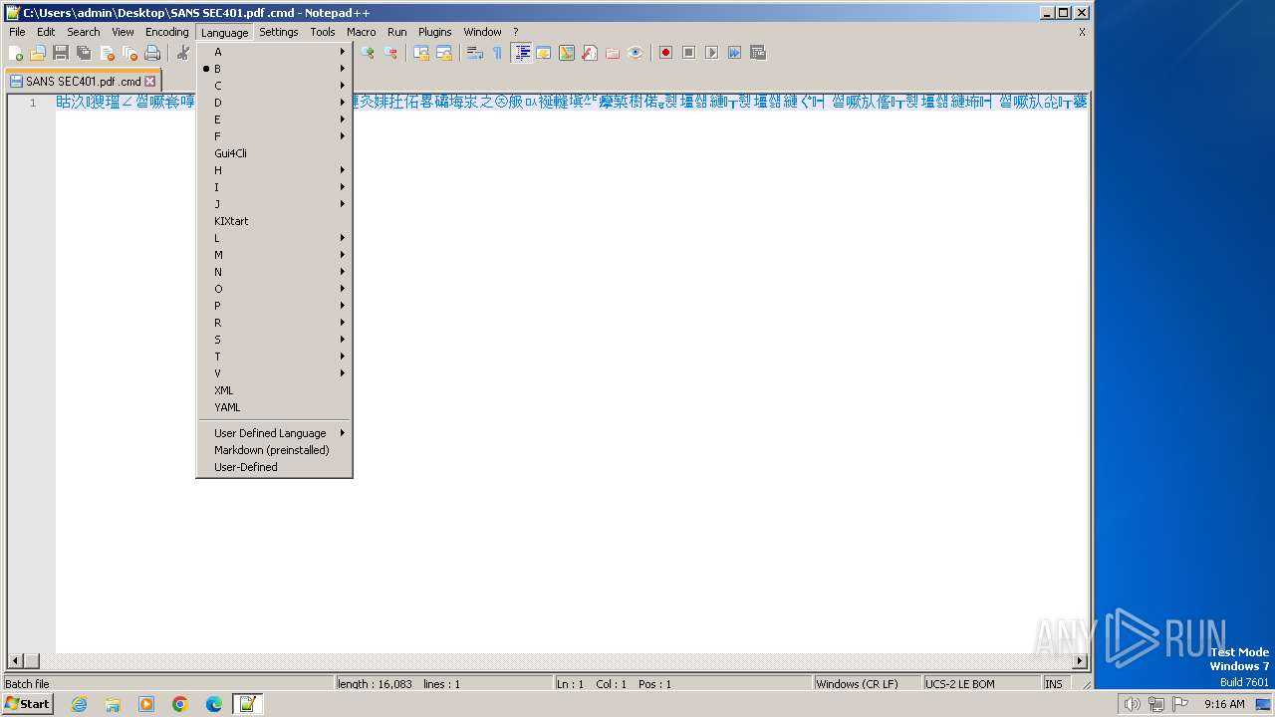1275x717 pixels.
Task: Open the N languages submenu
Action: point(275,272)
